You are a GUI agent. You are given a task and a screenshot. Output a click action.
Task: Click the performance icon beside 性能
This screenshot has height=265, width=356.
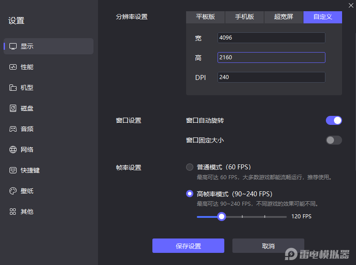coord(13,67)
